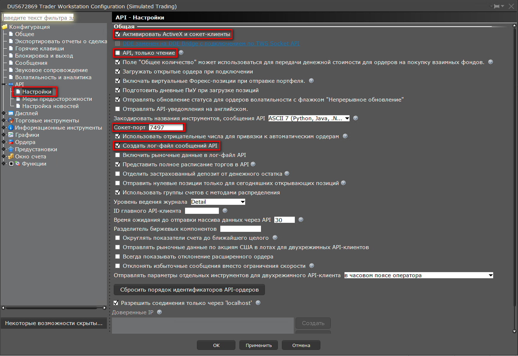518x356 pixels.
Task: Toggle 'Подготовить дневные ПиУ при загрузке позиций'
Action: point(117,90)
